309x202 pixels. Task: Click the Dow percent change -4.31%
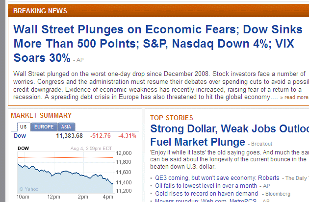coord(128,136)
